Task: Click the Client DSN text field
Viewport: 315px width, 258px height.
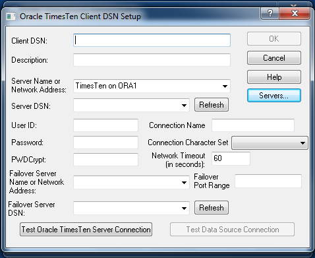Action: pyautogui.click(x=152, y=40)
